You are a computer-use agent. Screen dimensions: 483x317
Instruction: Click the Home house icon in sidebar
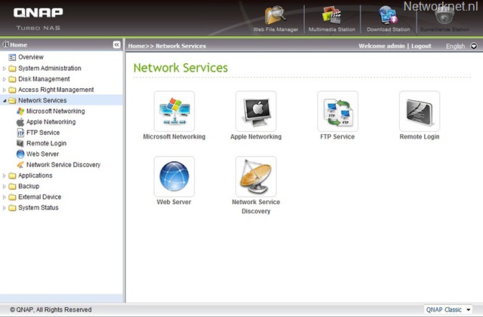pos(5,44)
